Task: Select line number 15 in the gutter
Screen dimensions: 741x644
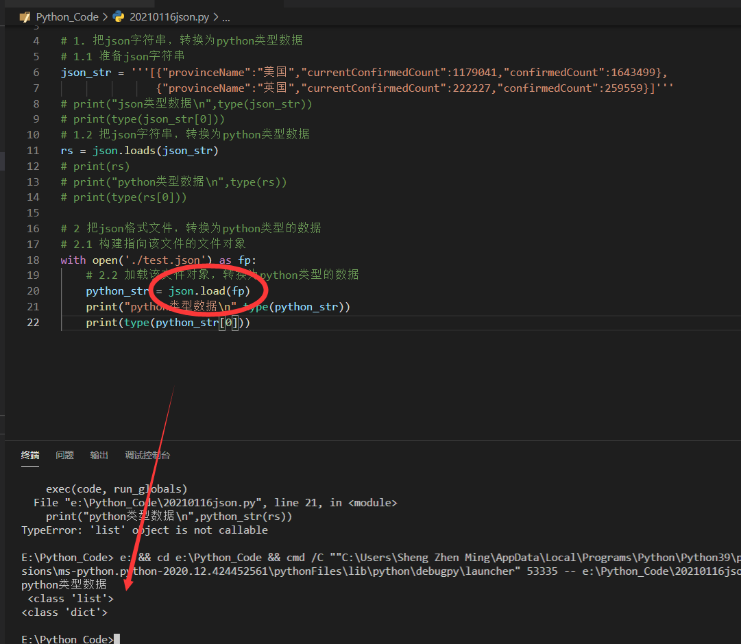Action: tap(33, 213)
